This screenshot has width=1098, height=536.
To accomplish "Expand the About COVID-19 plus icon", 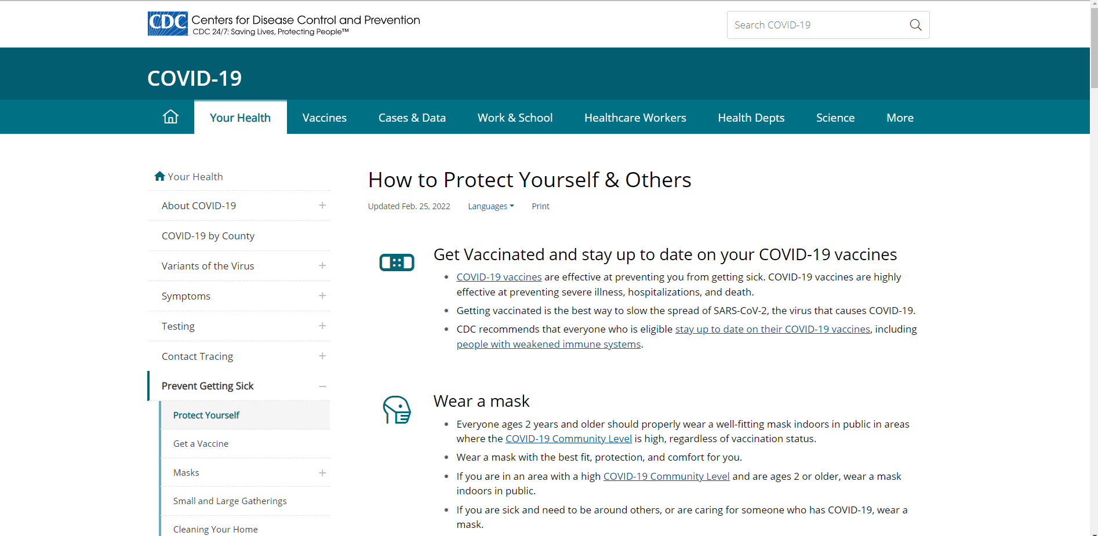I will 322,206.
